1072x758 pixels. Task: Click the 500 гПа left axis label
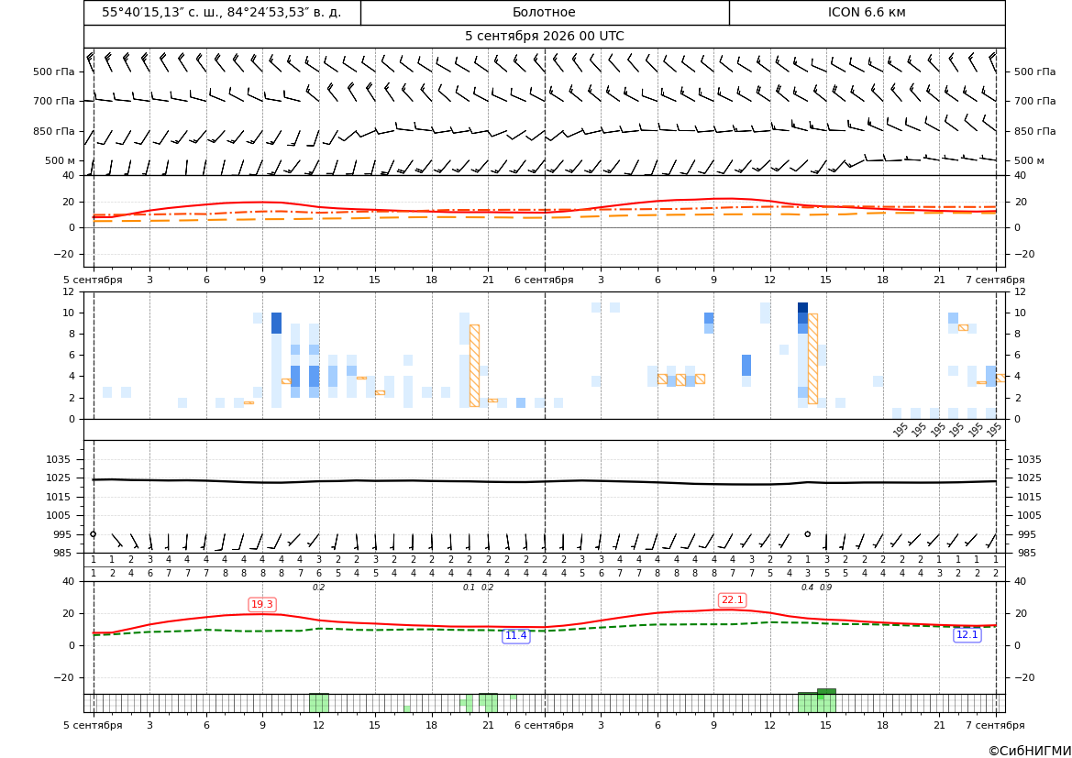pos(54,71)
